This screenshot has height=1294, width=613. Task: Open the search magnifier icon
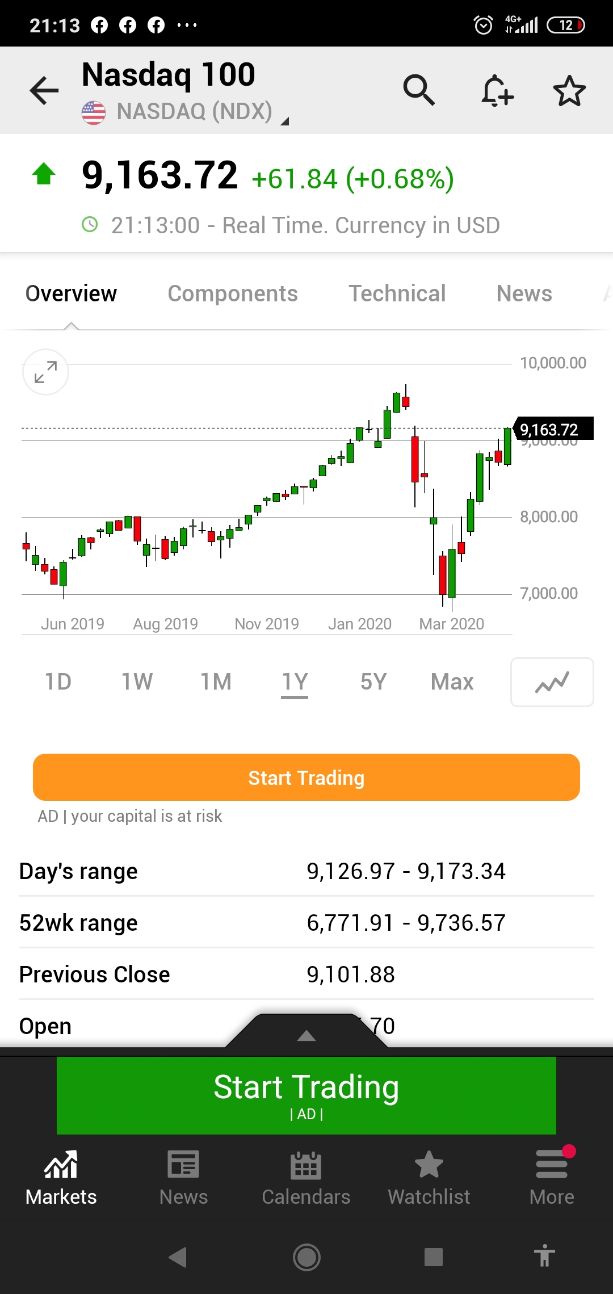(x=419, y=90)
